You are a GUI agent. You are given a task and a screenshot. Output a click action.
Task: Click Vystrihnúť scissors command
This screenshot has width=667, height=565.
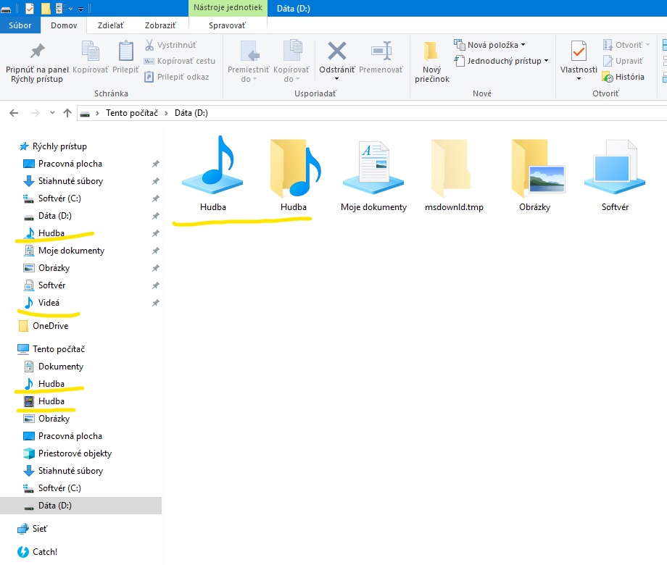pyautogui.click(x=170, y=45)
